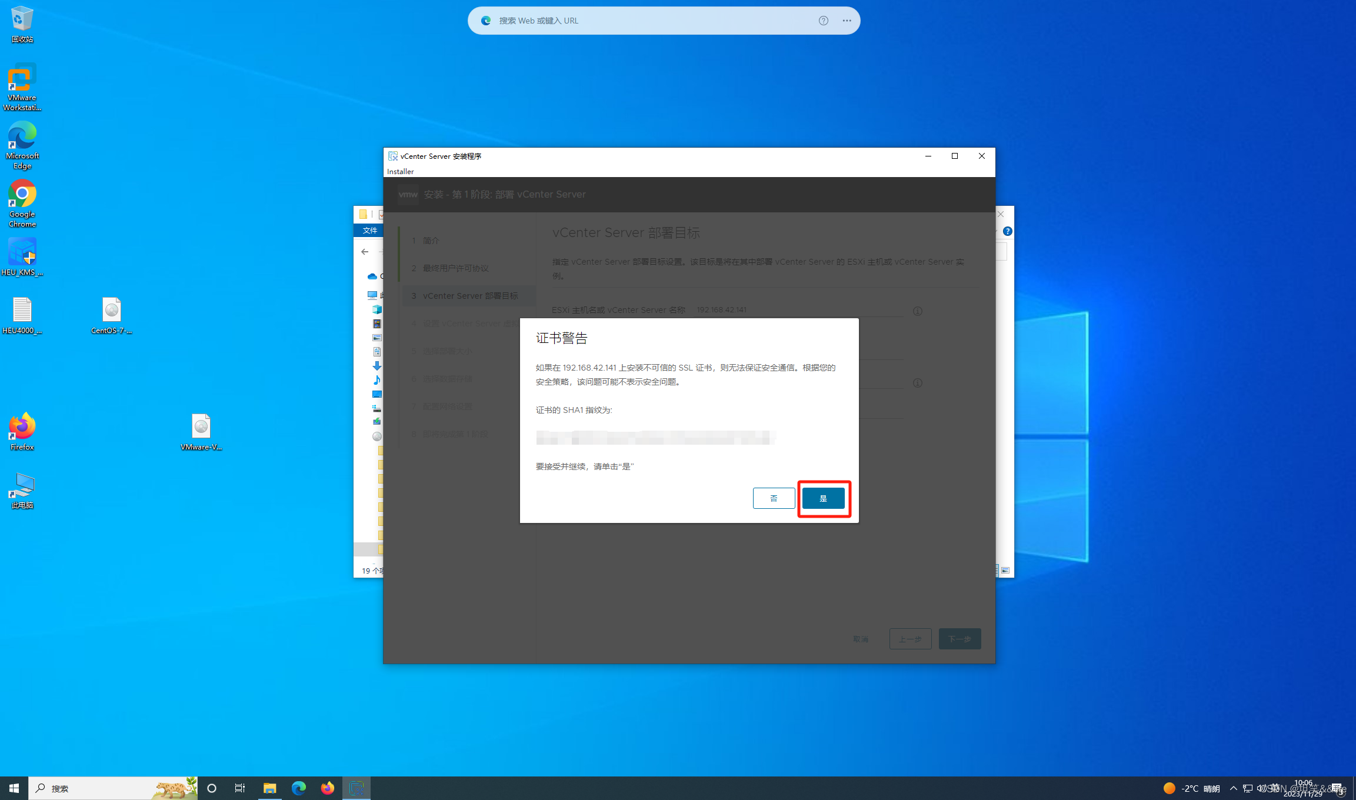Screen dimensions: 1356x800
Task: Select the CentOS-7 ISO file icon
Action: click(x=111, y=316)
